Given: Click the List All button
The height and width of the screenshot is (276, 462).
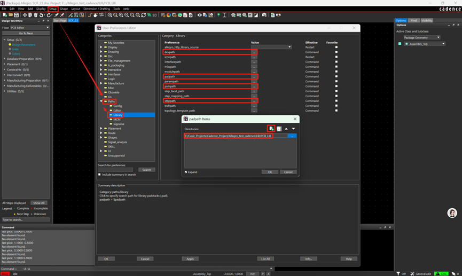Looking at the screenshot, I should click(265, 259).
